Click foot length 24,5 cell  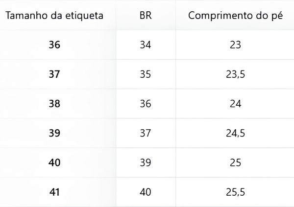pyautogui.click(x=235, y=133)
